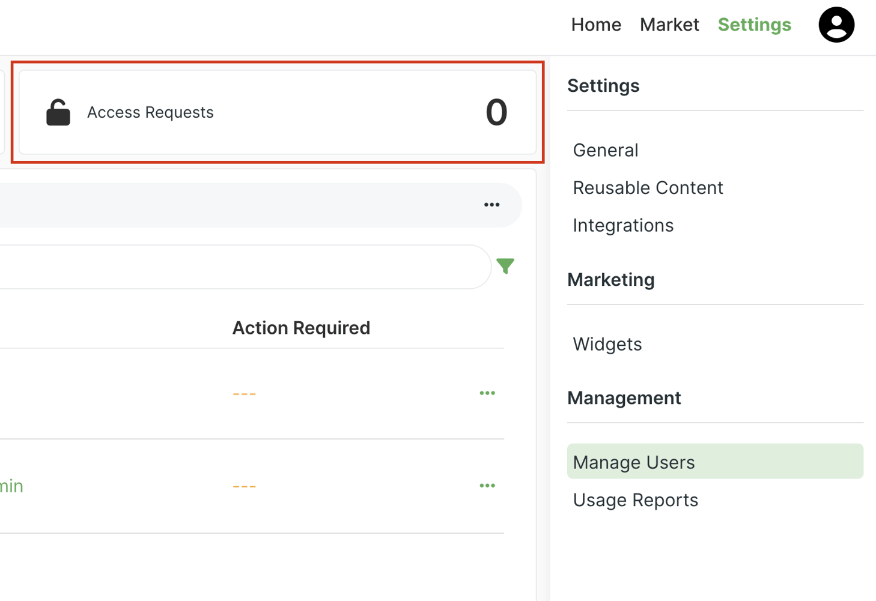Screen dimensions: 876x601
Task: Click the unlock icon on Access Requests
Action: tap(58, 112)
